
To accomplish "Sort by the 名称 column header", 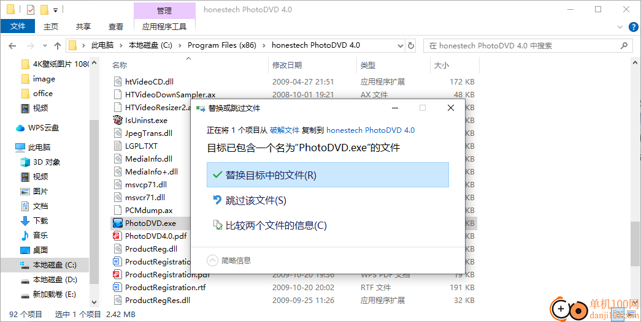I will coord(120,66).
